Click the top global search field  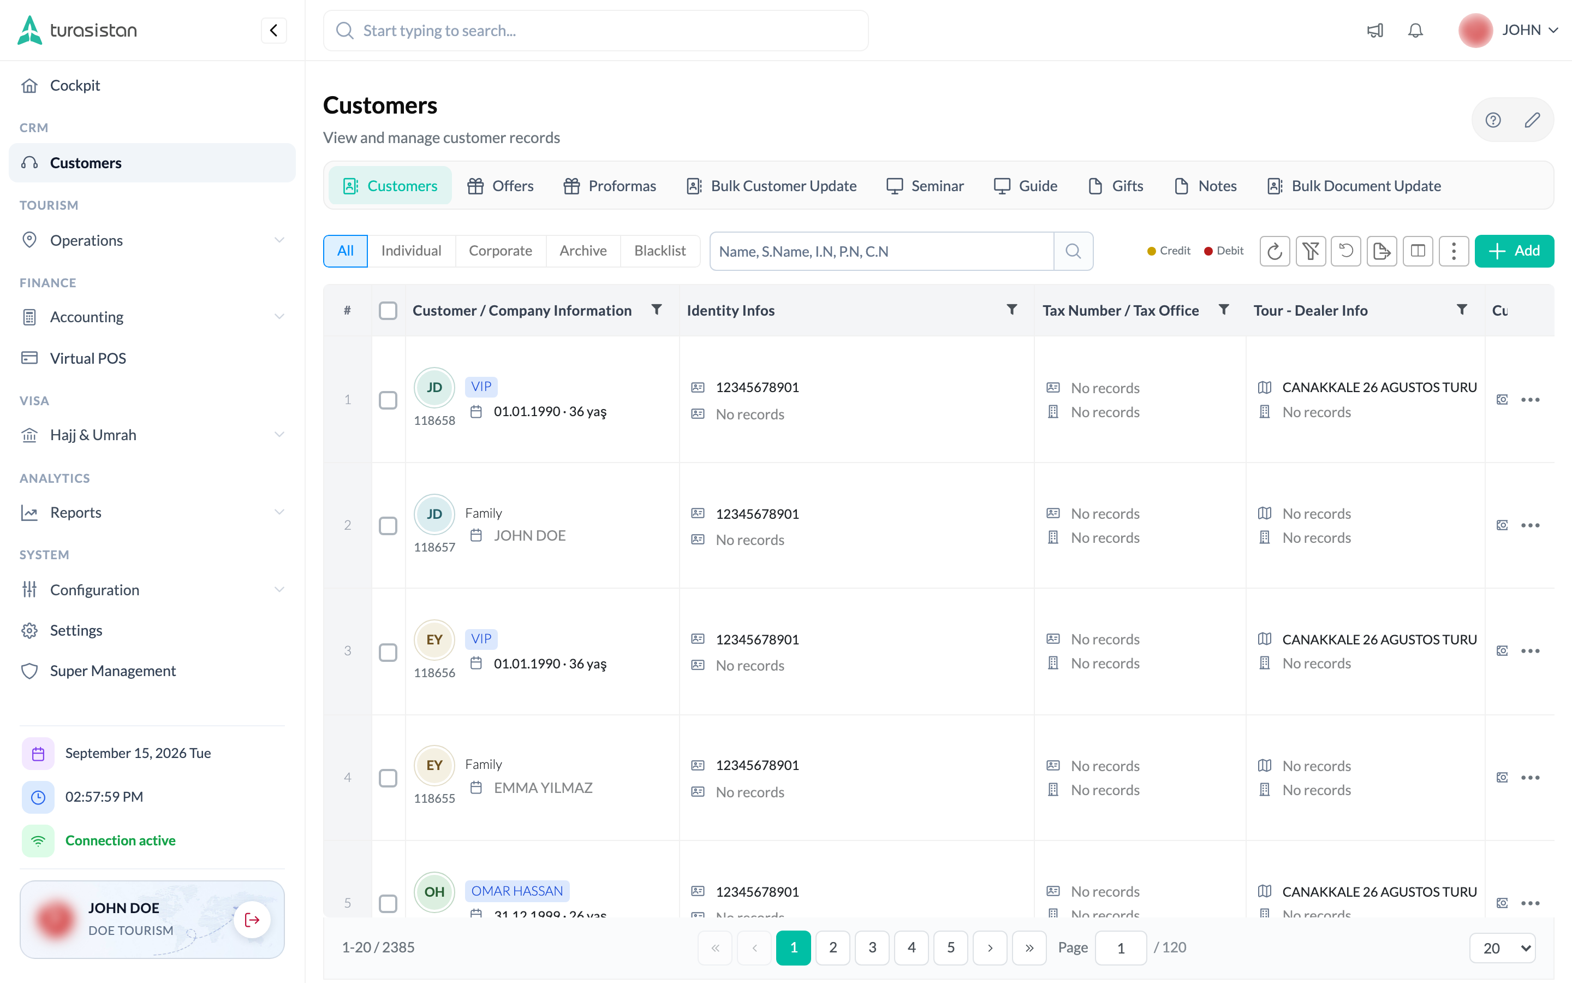[x=596, y=31]
